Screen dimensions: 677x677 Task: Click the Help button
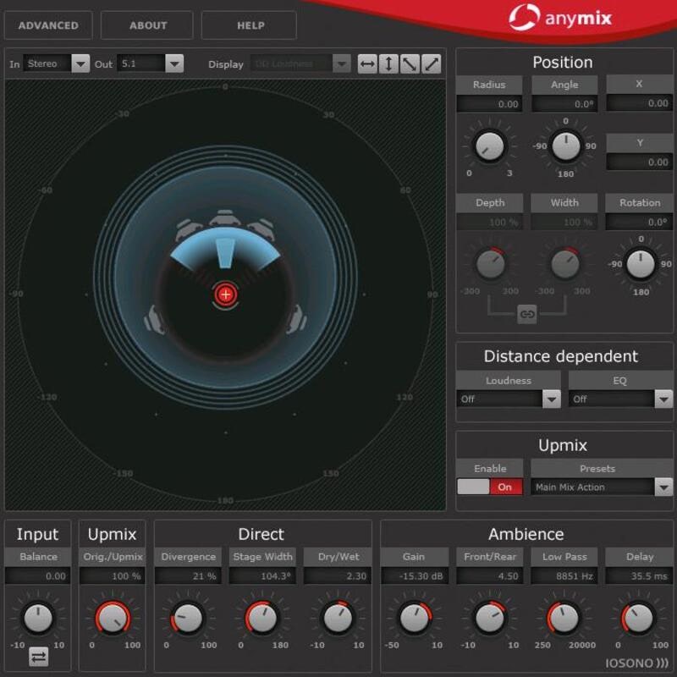pyautogui.click(x=250, y=25)
